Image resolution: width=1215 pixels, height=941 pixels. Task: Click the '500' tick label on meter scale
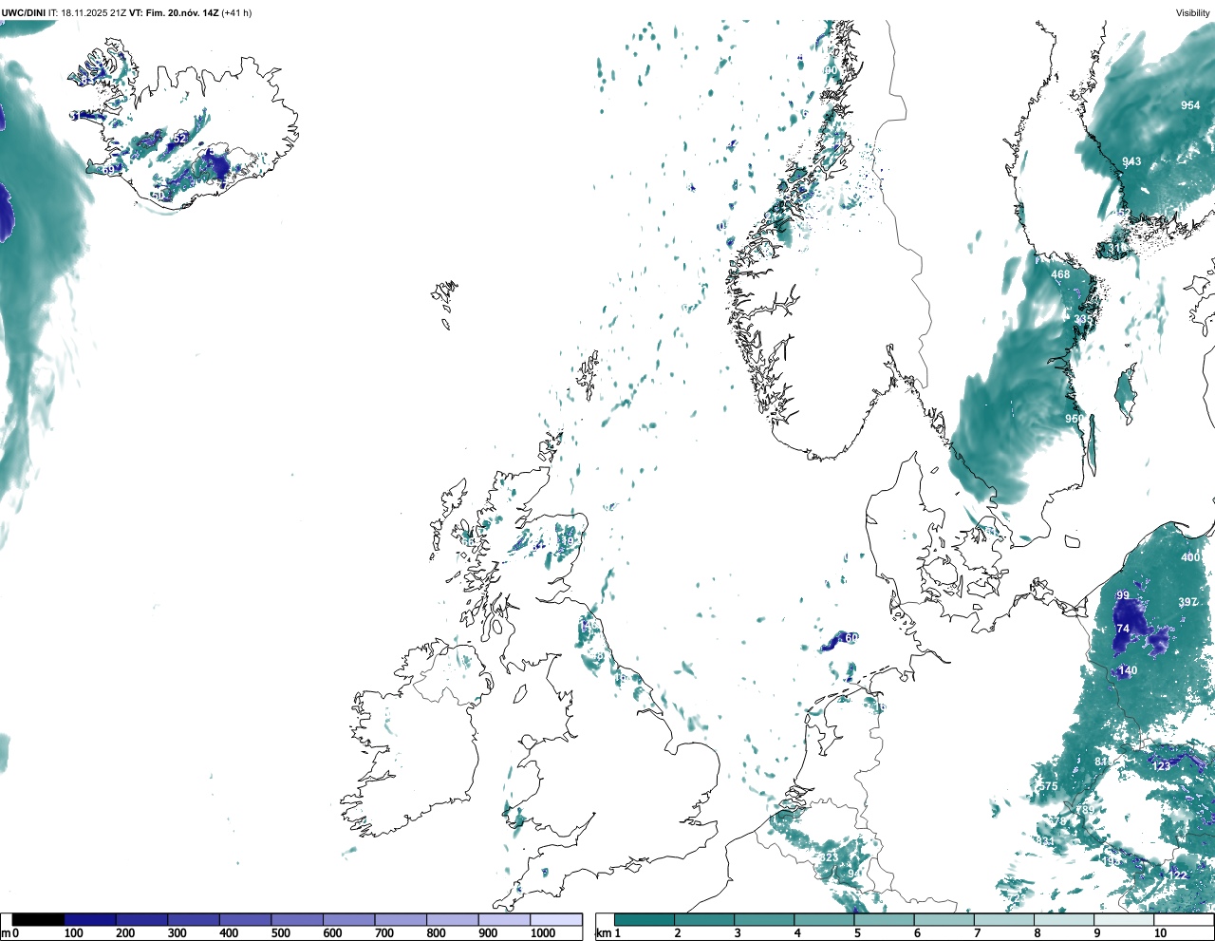pos(280,933)
